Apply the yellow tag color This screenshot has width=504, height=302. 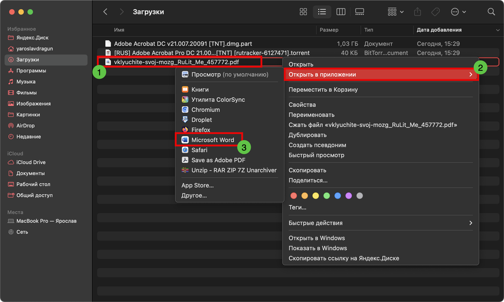(316, 196)
